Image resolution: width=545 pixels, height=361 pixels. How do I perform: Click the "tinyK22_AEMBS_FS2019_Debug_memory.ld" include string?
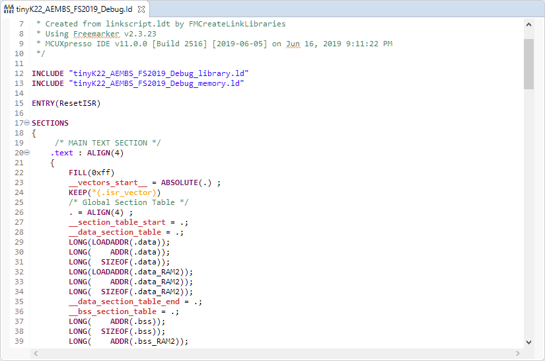[x=157, y=83]
